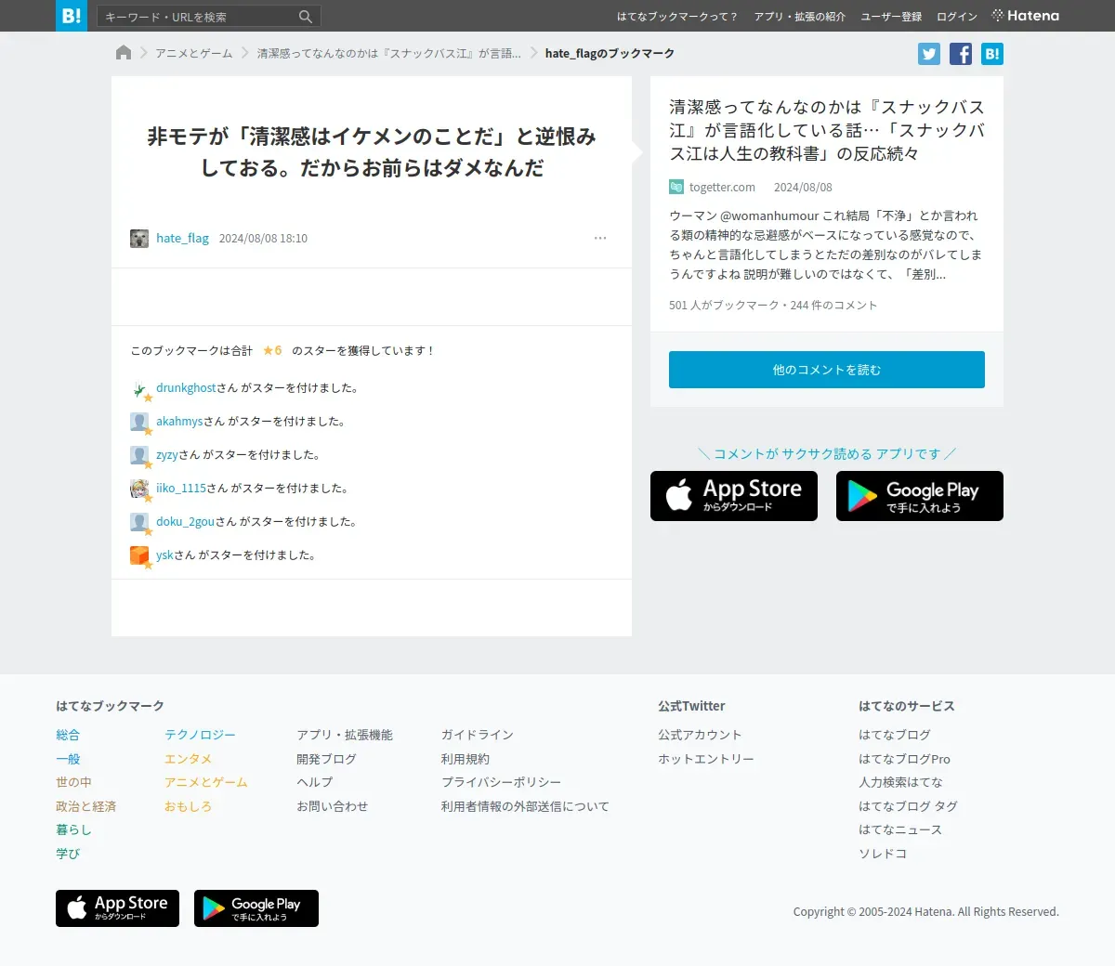This screenshot has height=966, width=1115.
Task: Open footer 総合 category
Action: point(68,735)
